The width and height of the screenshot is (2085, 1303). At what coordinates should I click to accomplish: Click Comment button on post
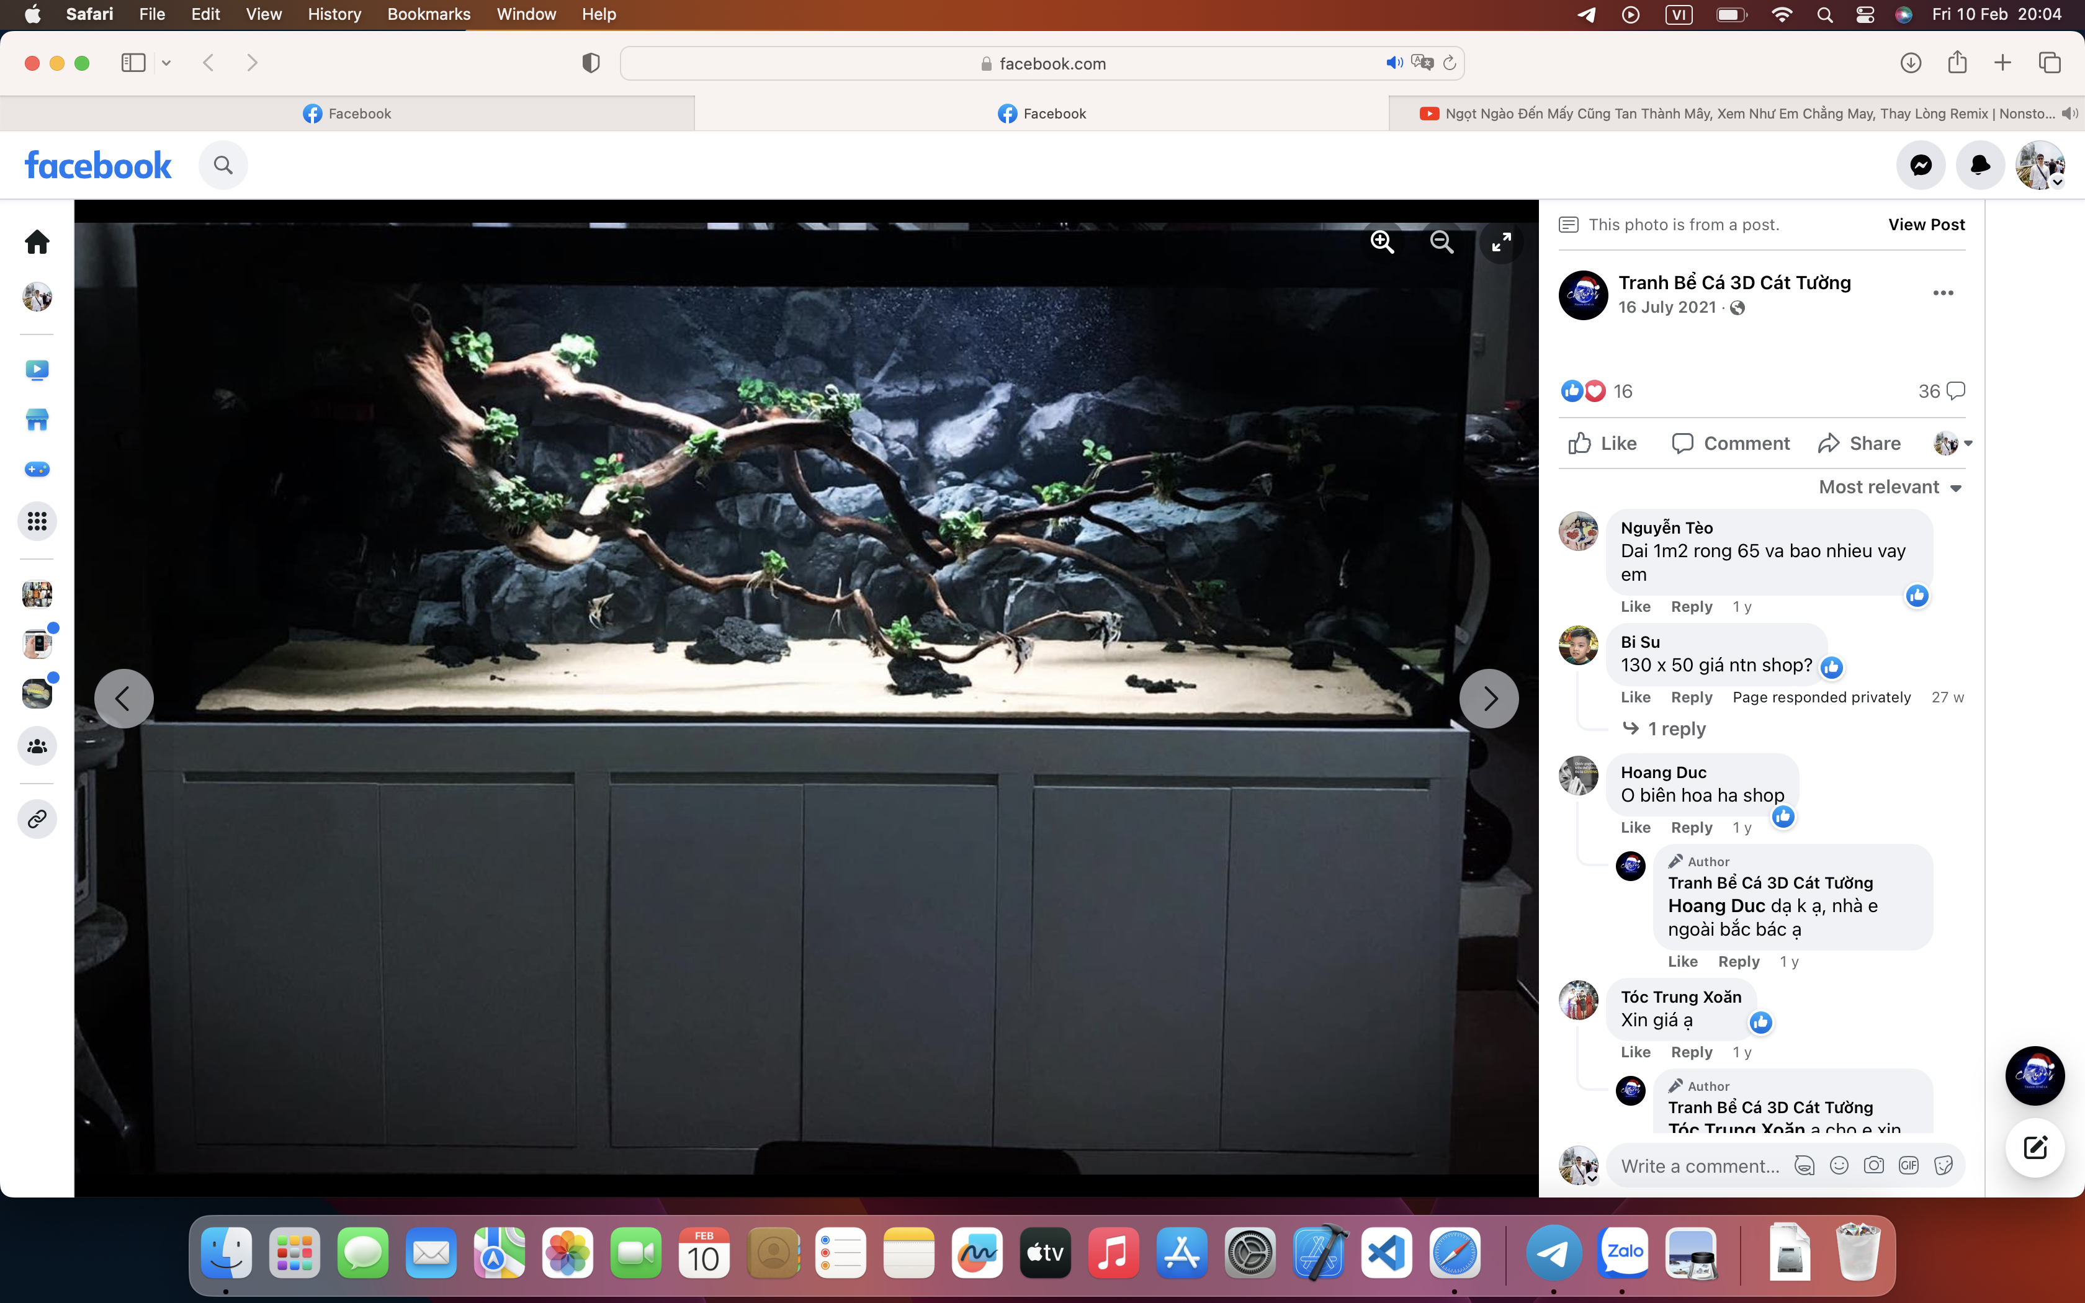tap(1730, 443)
